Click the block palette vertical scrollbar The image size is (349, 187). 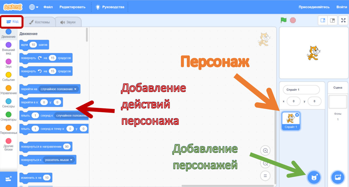[86, 35]
